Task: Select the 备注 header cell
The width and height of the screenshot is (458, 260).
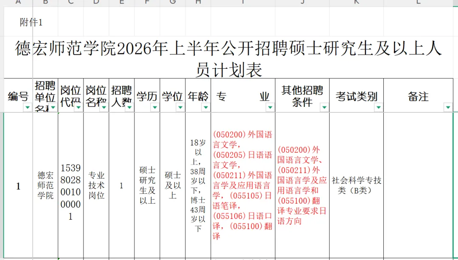Action: pyautogui.click(x=418, y=95)
